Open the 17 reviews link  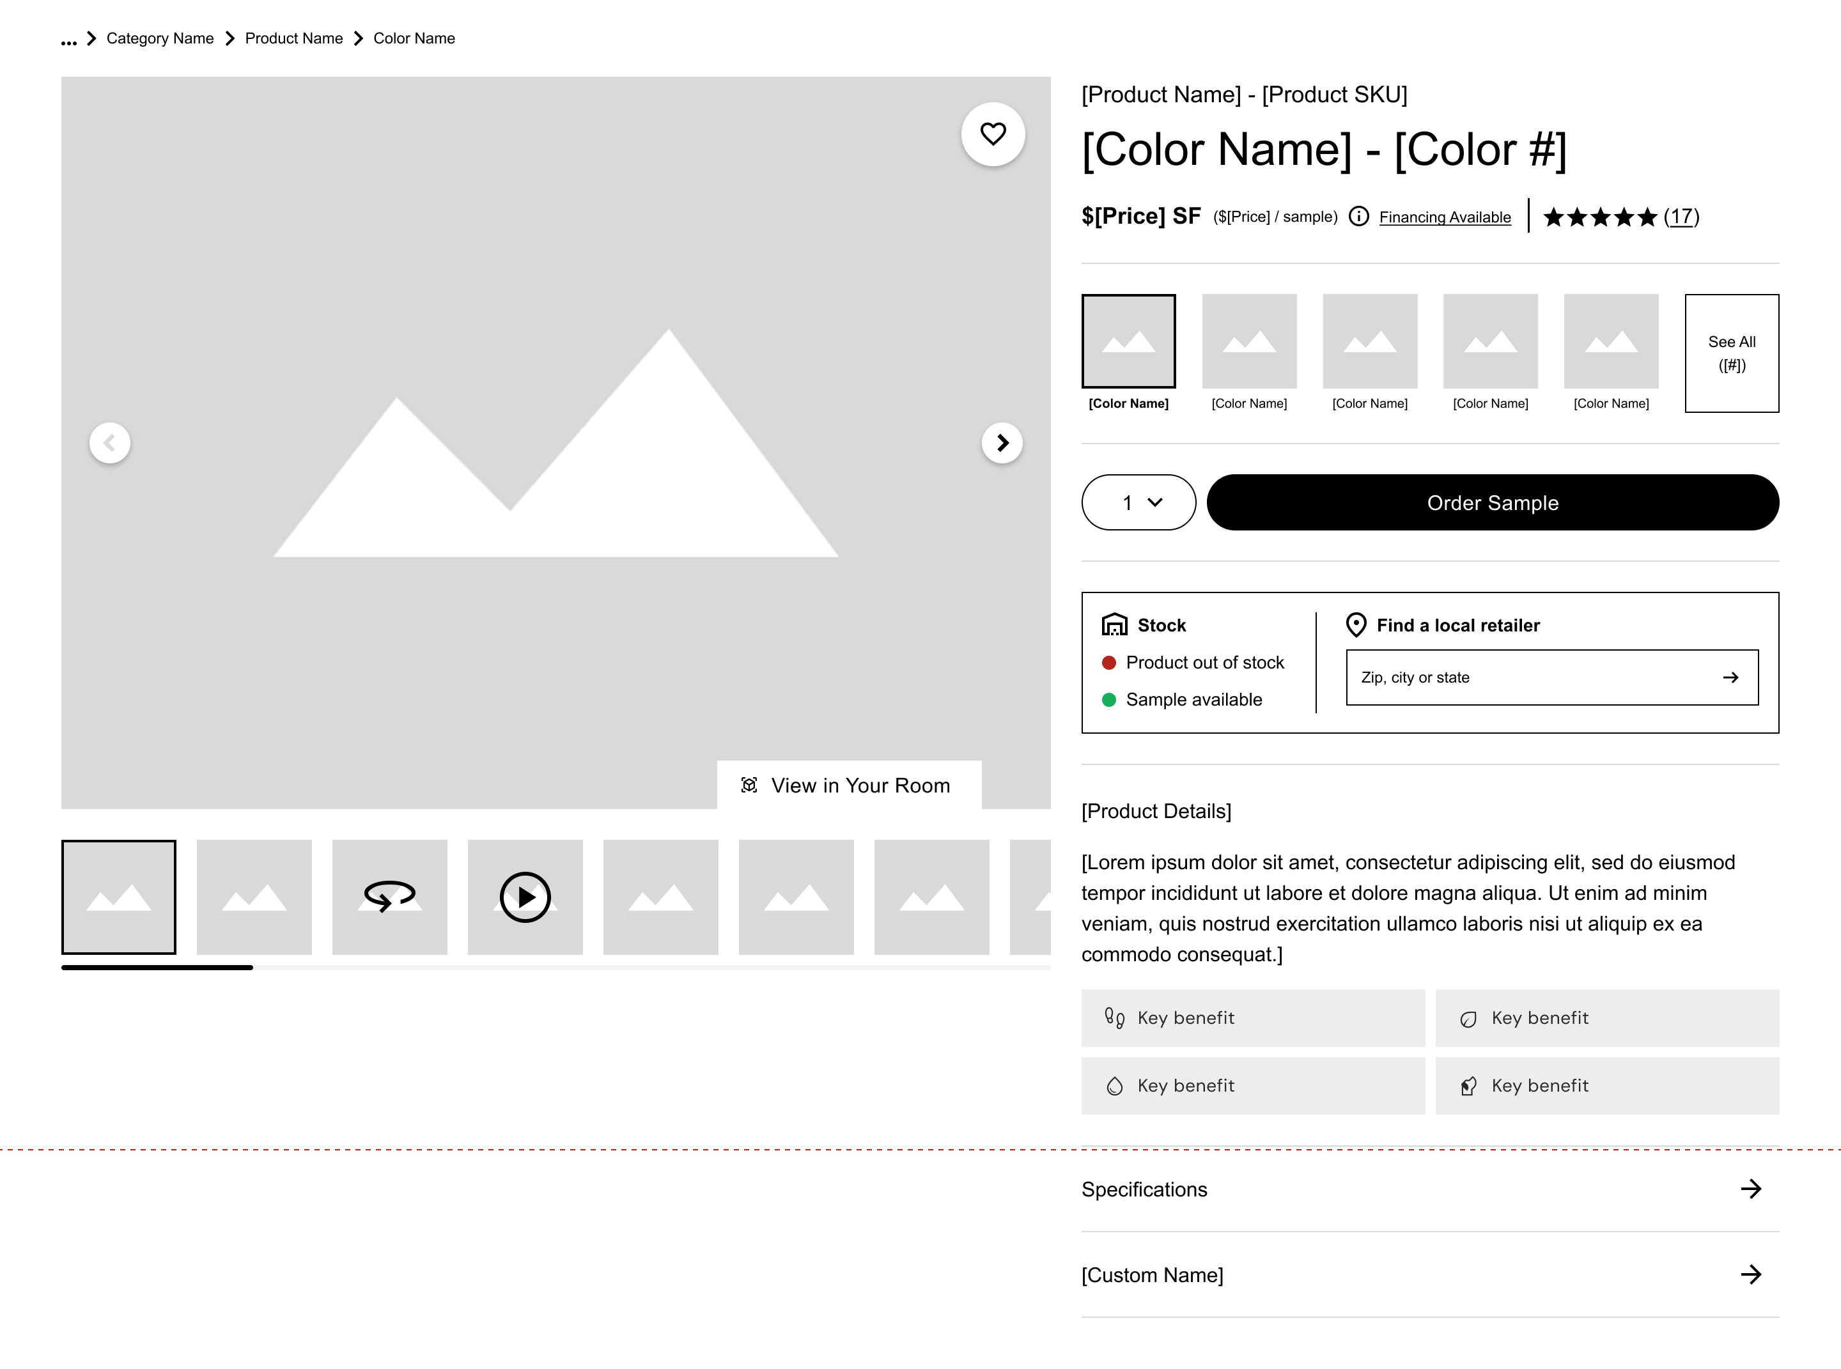(x=1681, y=216)
